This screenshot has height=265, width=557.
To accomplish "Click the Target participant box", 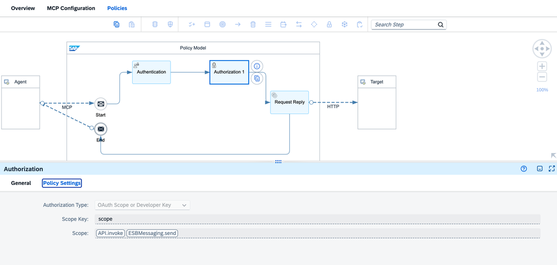I will [x=377, y=102].
